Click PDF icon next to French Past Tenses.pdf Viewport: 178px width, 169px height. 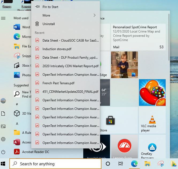point(37,83)
